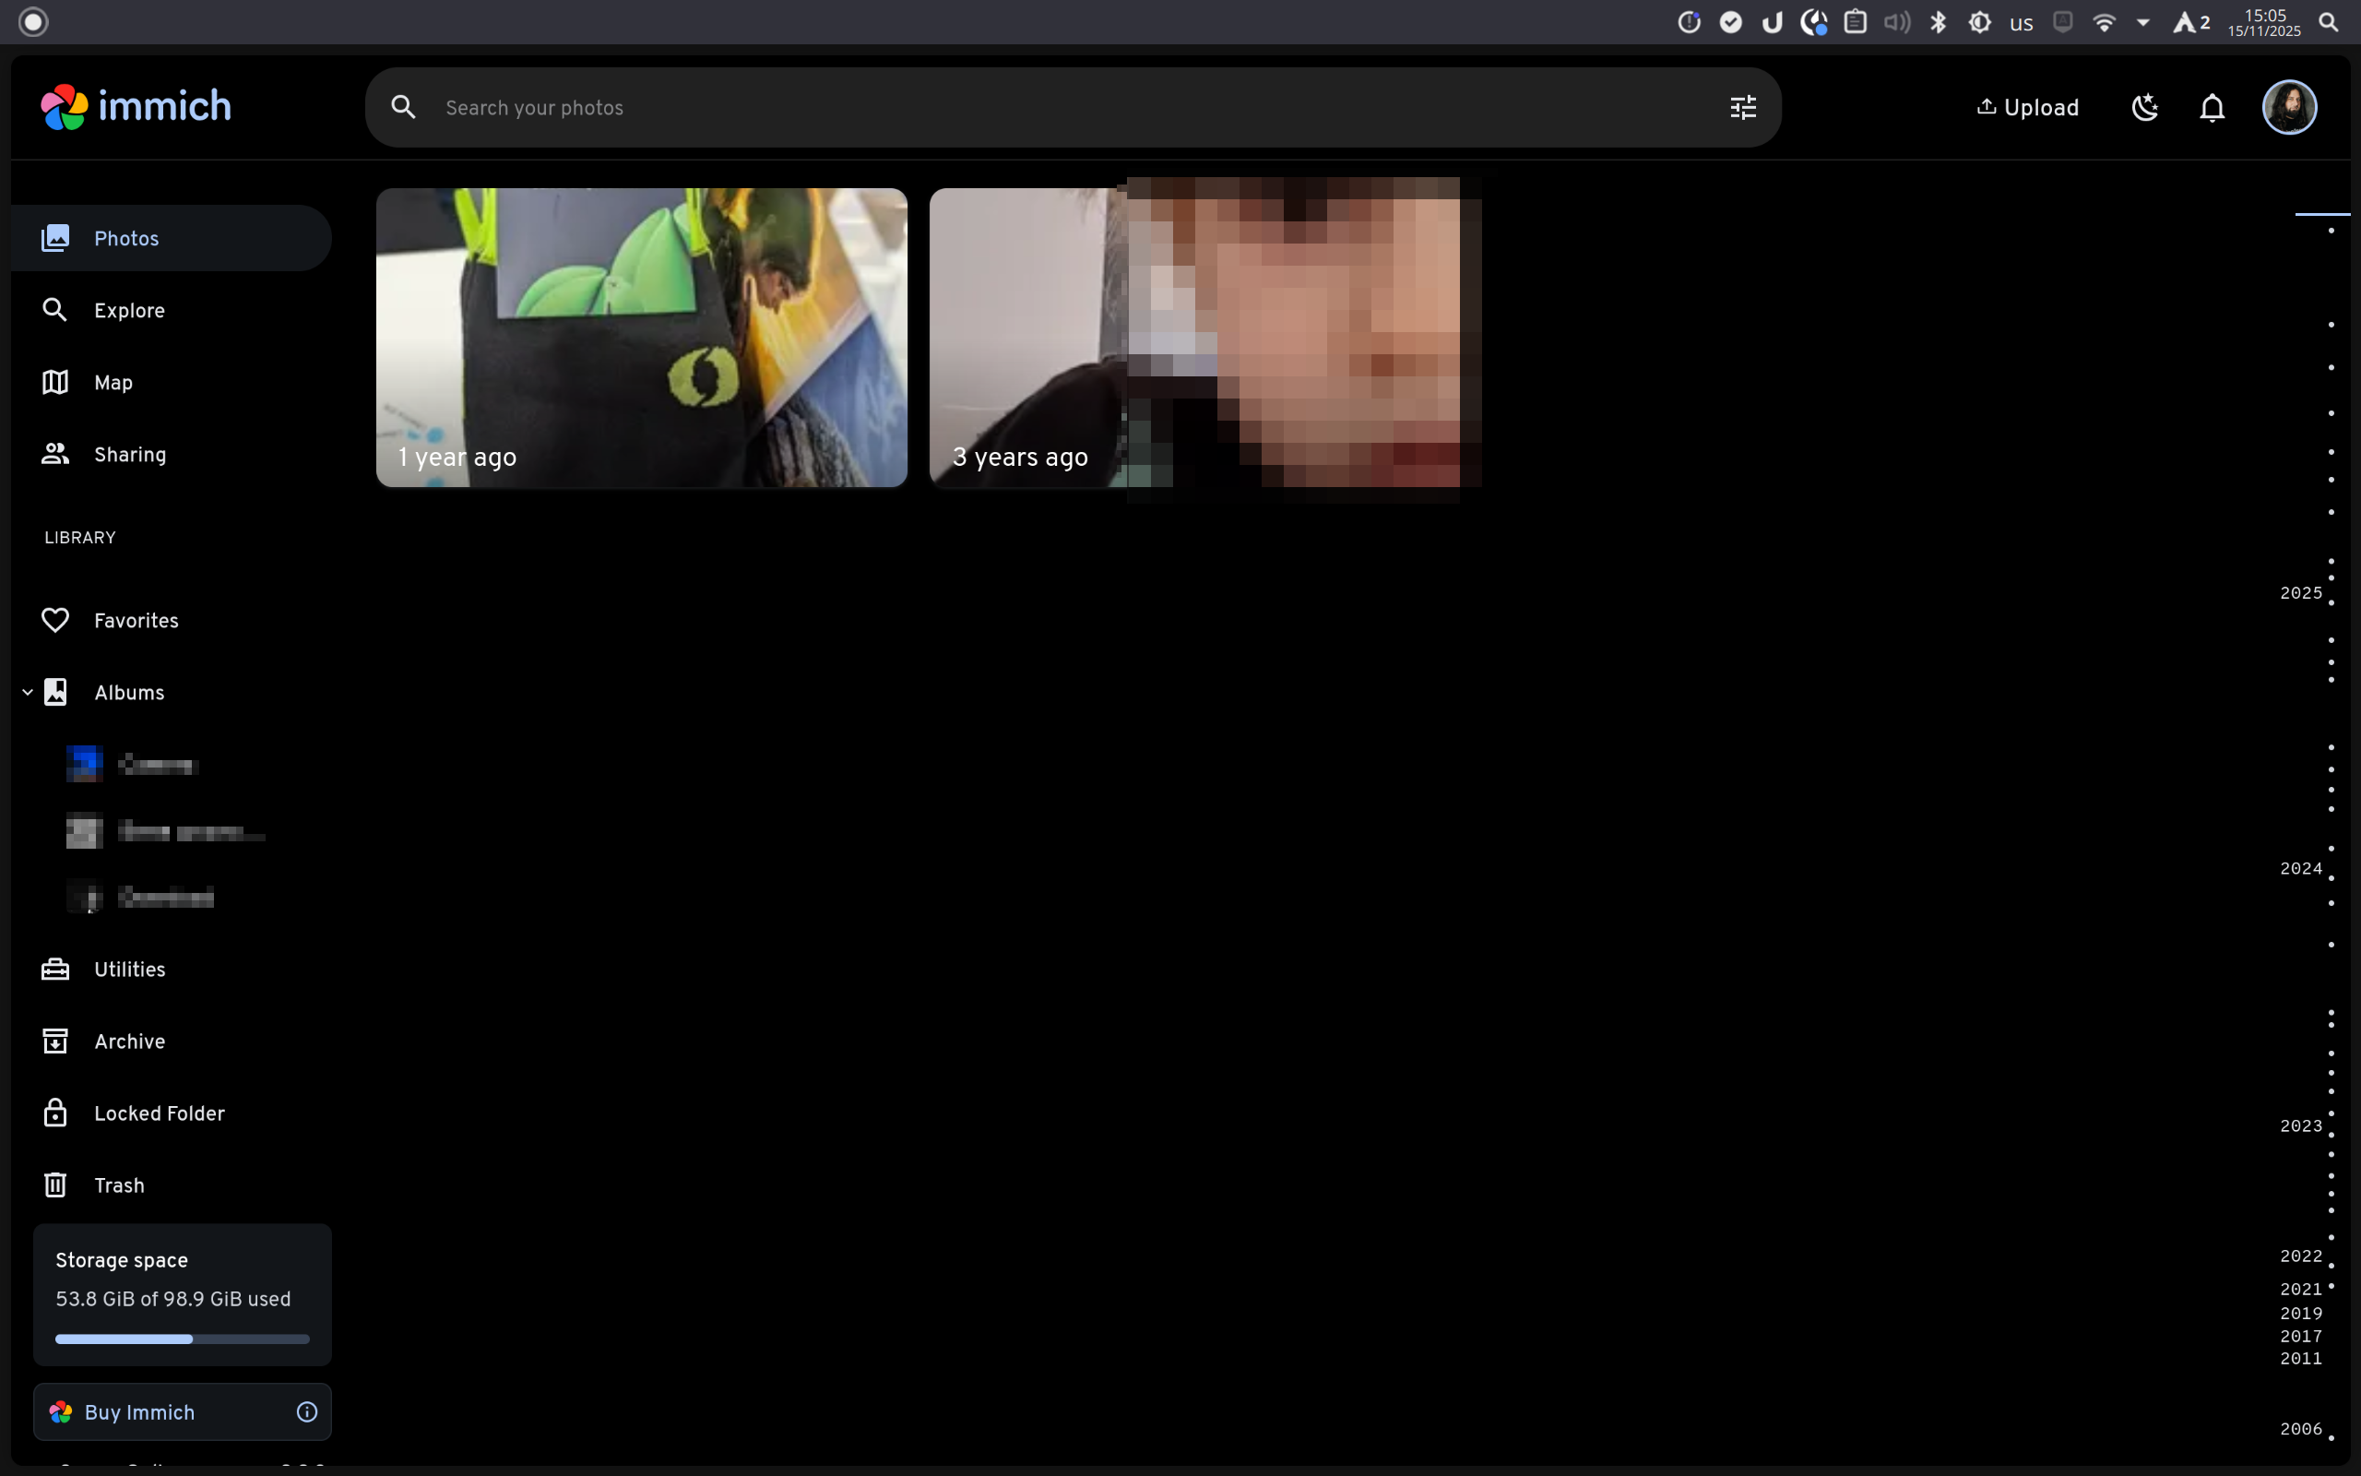Go to Sharing section
The width and height of the screenshot is (2361, 1476).
pyautogui.click(x=130, y=455)
